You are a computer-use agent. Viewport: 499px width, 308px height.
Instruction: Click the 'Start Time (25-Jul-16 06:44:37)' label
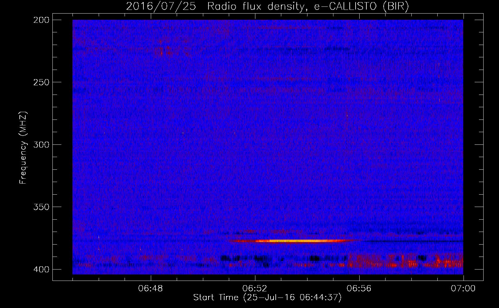click(x=267, y=298)
